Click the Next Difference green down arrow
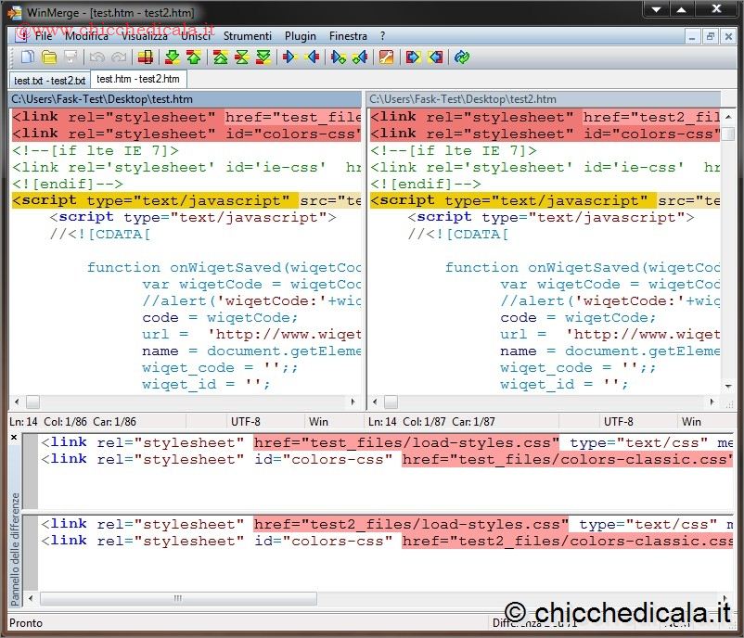 tap(171, 57)
